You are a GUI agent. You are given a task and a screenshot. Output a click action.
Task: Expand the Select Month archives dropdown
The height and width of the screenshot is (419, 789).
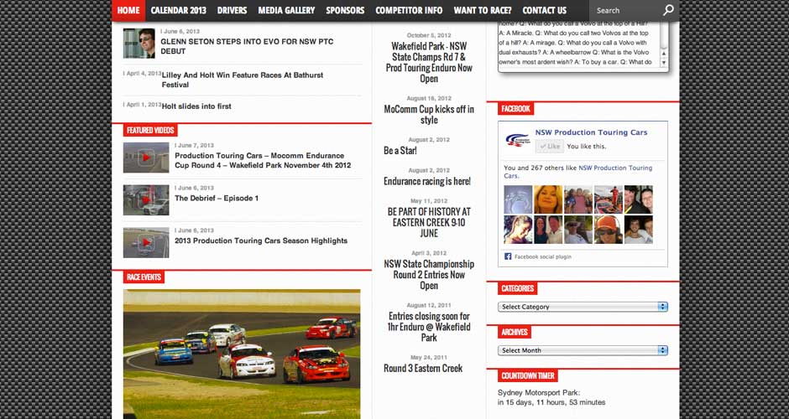[583, 350]
